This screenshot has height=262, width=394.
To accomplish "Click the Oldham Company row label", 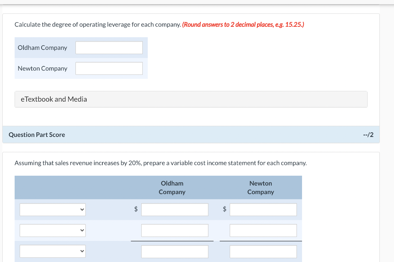I will (42, 48).
